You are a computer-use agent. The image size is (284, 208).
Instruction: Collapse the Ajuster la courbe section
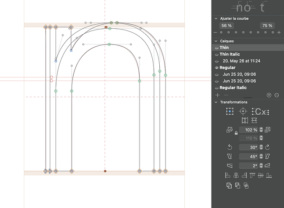click(x=216, y=18)
